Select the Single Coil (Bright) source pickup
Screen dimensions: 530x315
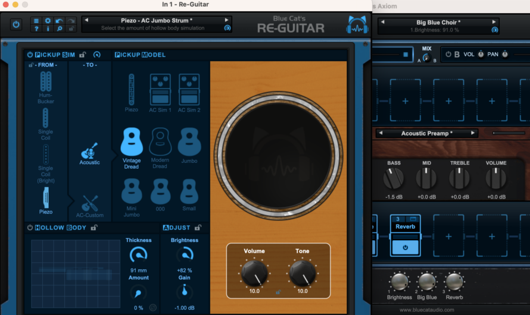point(46,164)
